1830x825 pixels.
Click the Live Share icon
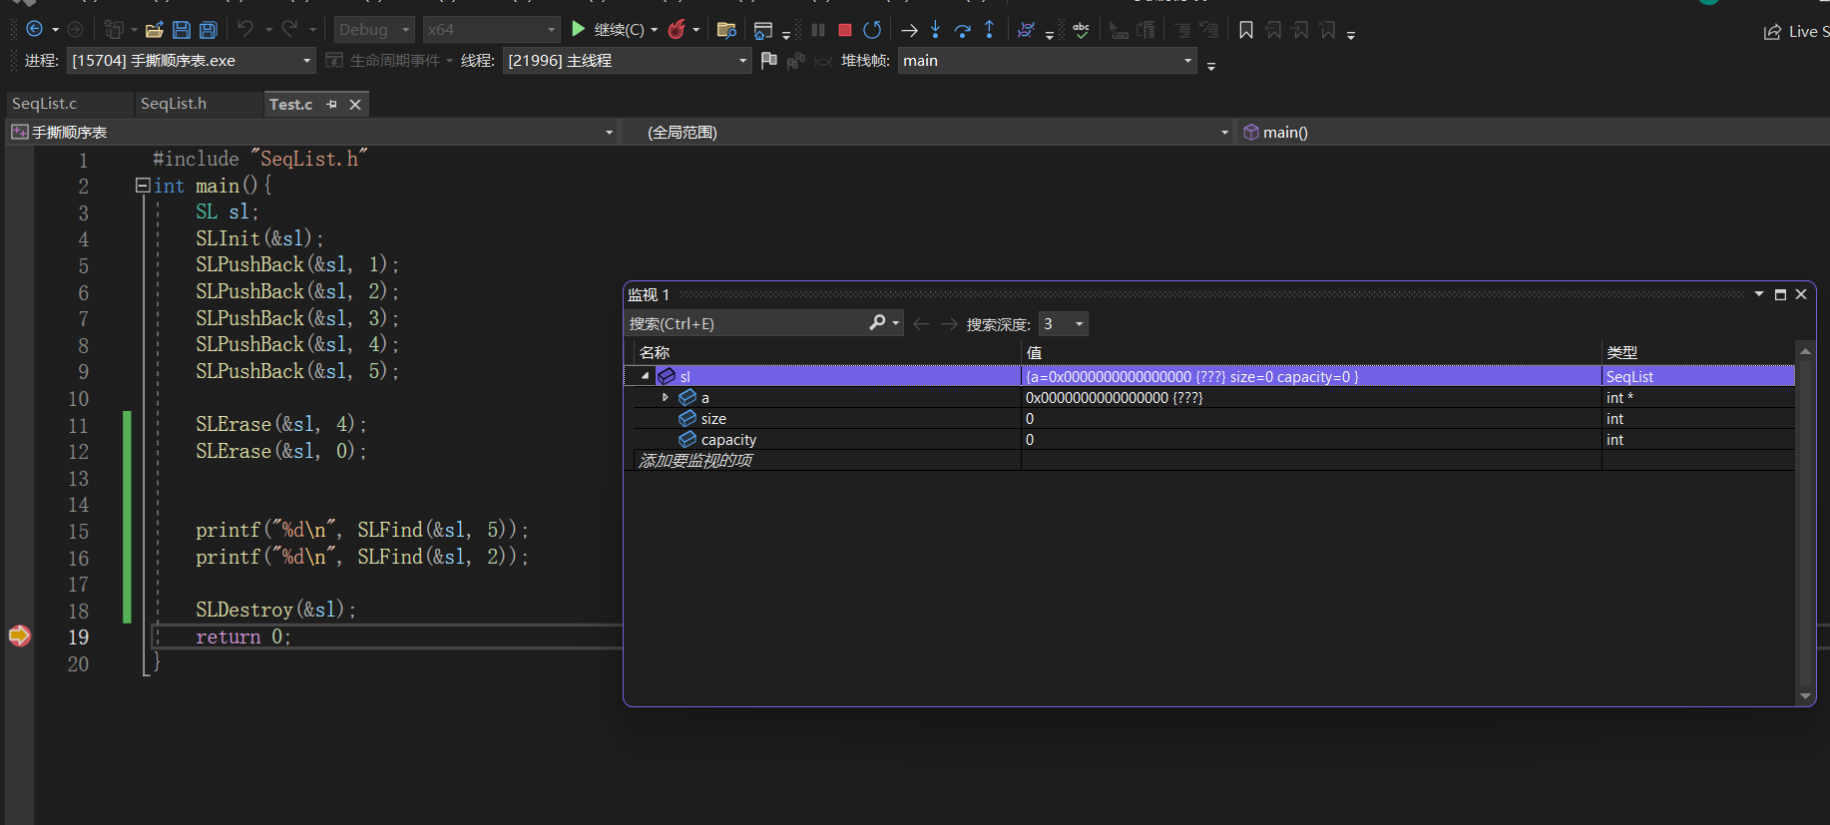click(x=1772, y=32)
